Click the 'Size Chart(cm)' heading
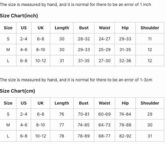The height and width of the screenshot is (144, 166). pos(18,91)
